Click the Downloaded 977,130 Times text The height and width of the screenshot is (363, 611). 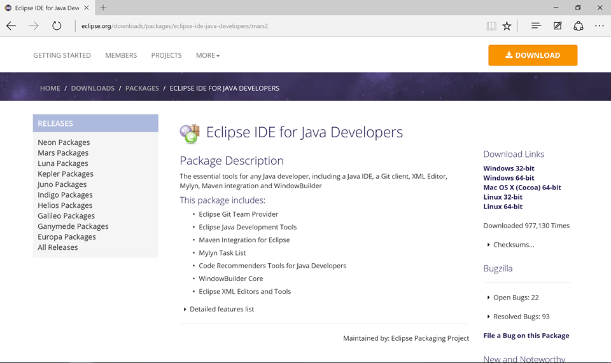[x=526, y=226]
